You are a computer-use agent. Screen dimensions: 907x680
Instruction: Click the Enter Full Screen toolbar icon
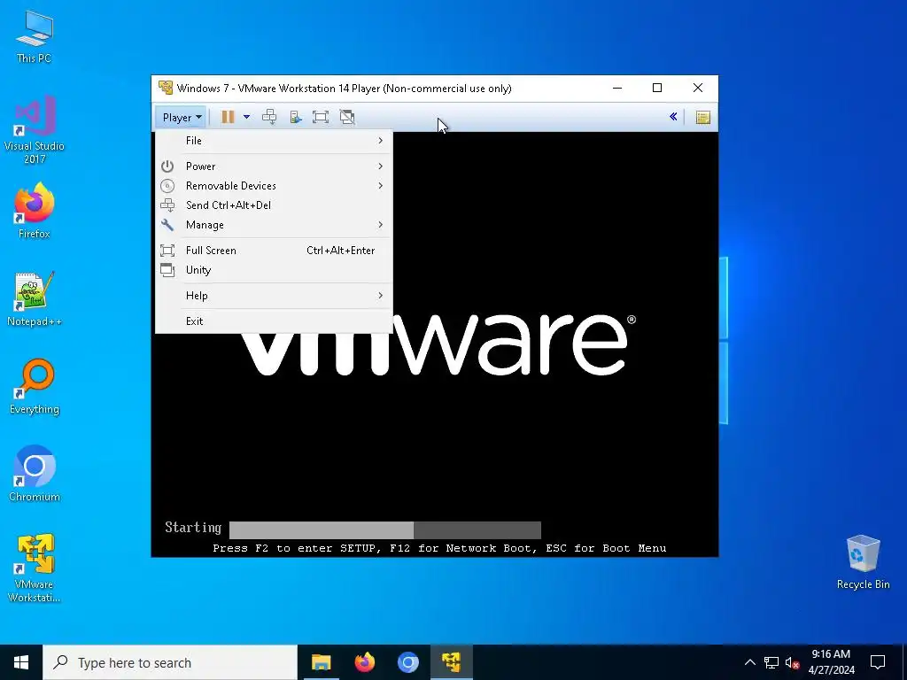(321, 118)
